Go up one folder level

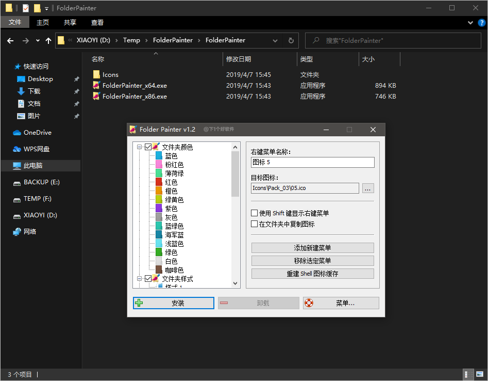coord(48,41)
